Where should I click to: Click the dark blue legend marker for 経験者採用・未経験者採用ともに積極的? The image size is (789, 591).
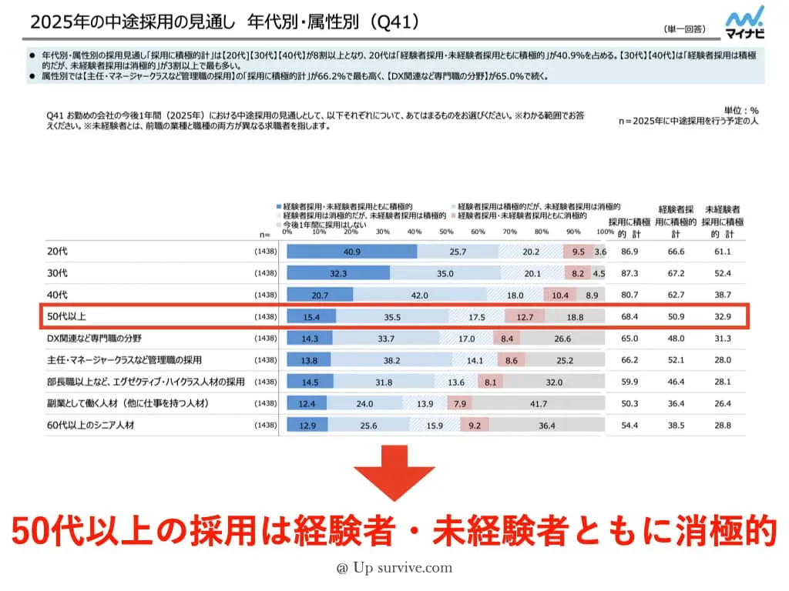tap(280, 207)
